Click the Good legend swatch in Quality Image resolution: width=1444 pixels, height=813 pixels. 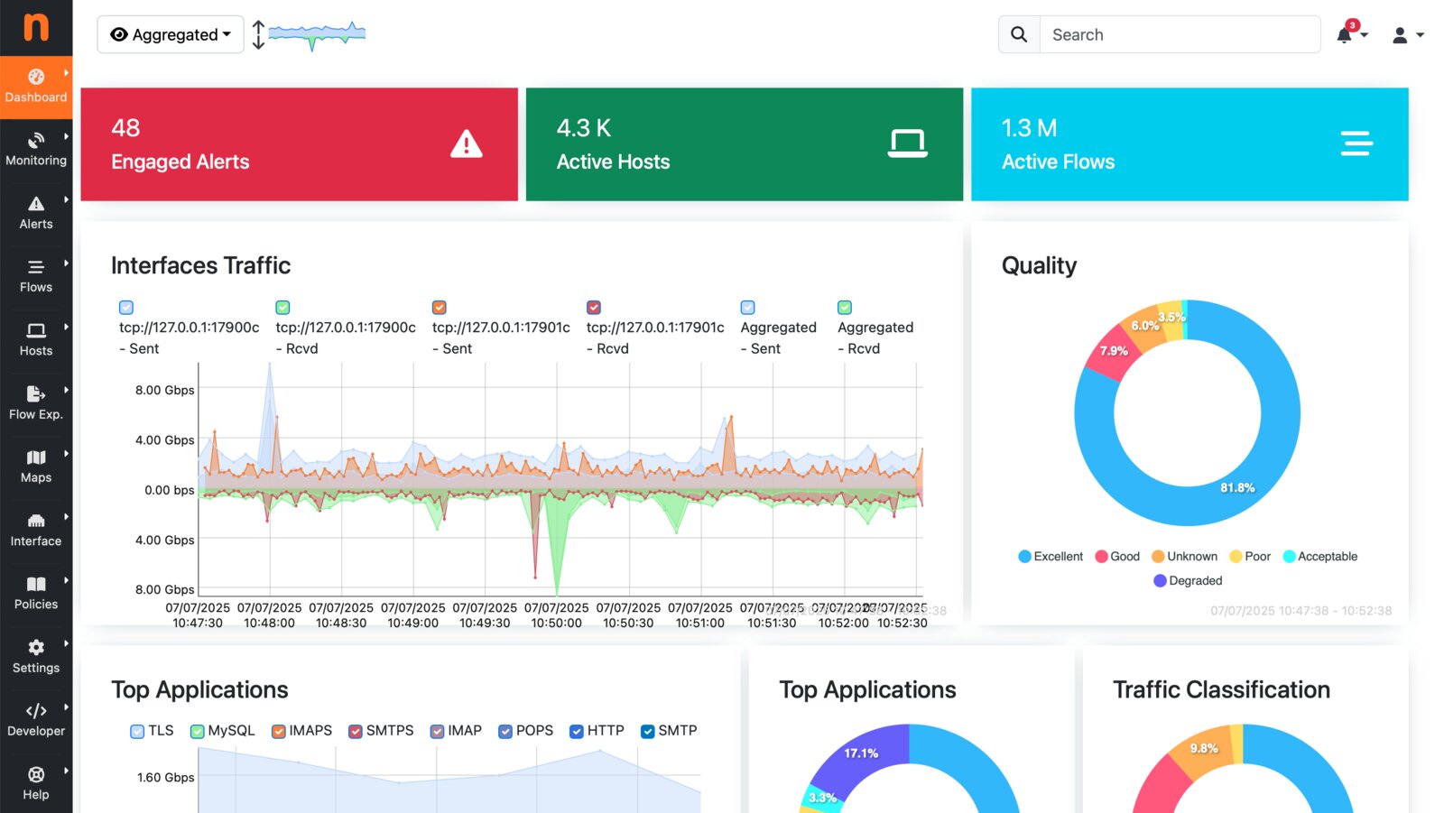click(1101, 557)
